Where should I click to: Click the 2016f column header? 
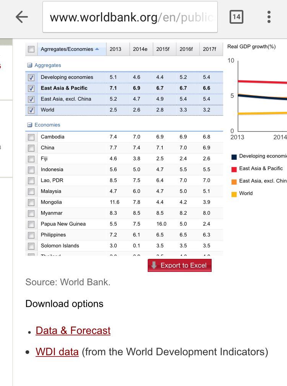pos(188,49)
